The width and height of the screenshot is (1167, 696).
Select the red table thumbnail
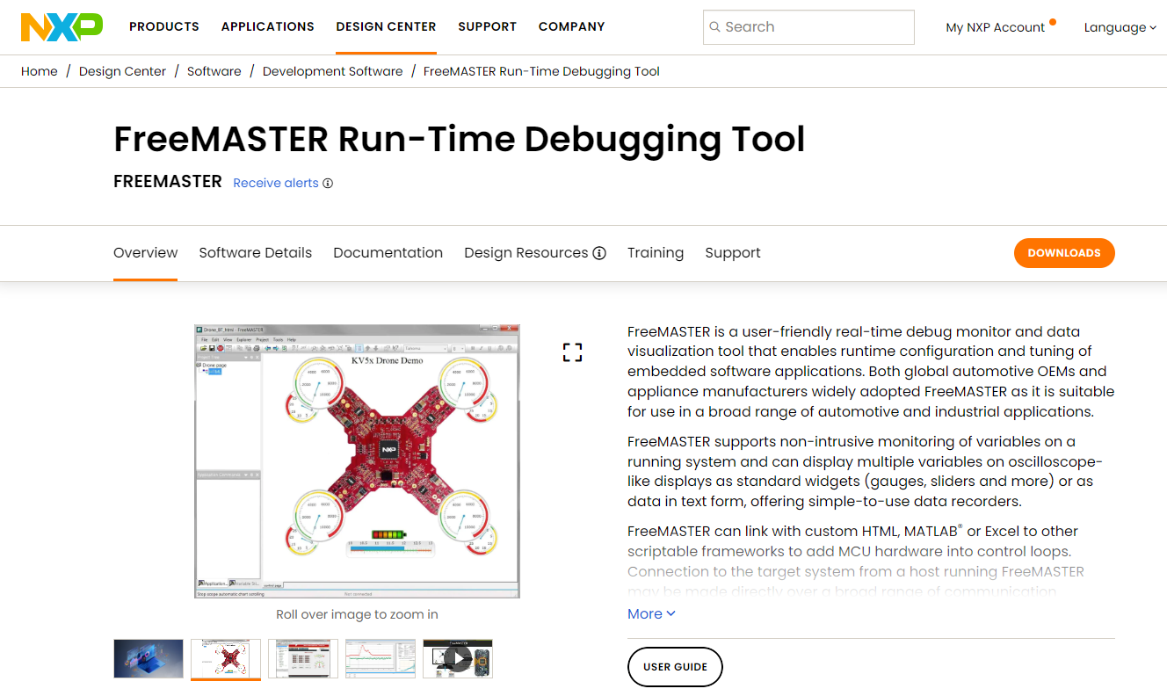click(303, 658)
